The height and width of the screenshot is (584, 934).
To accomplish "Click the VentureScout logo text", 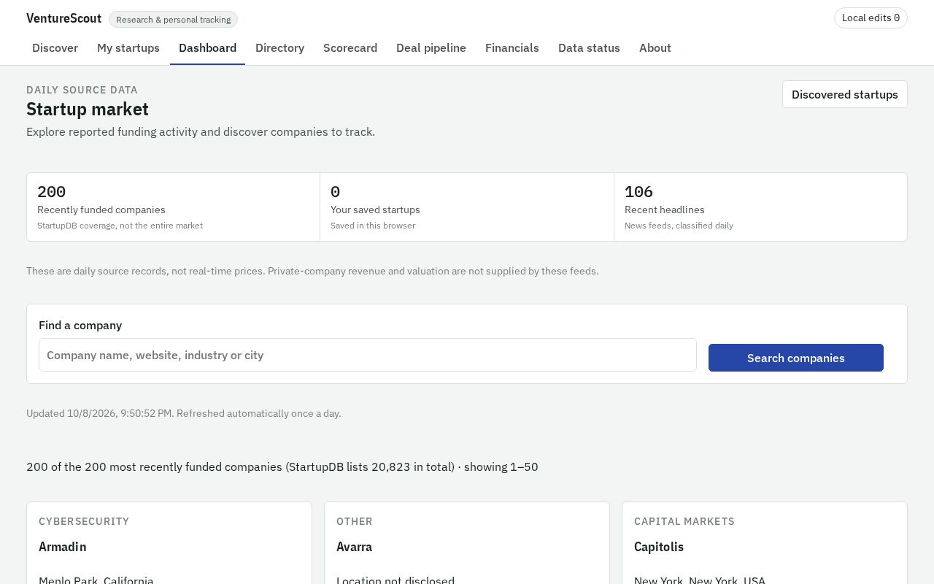I will (63, 18).
